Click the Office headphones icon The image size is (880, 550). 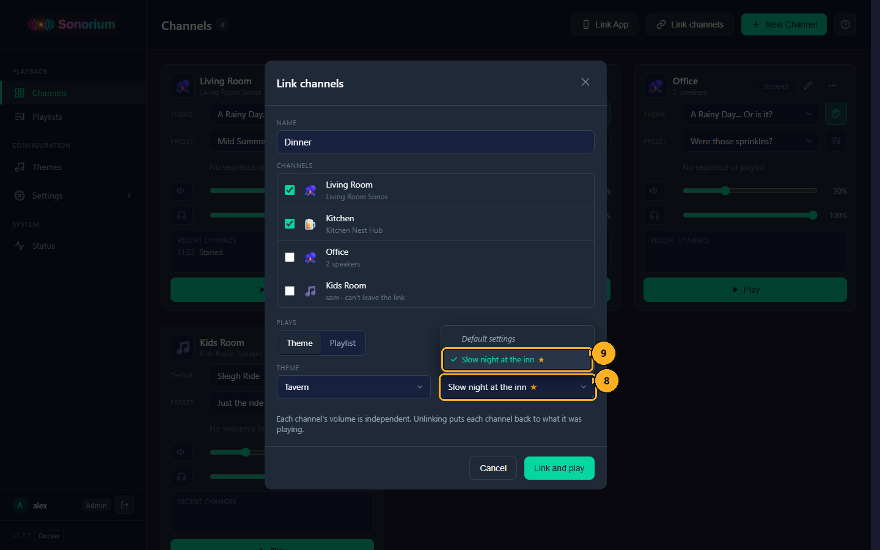(654, 215)
